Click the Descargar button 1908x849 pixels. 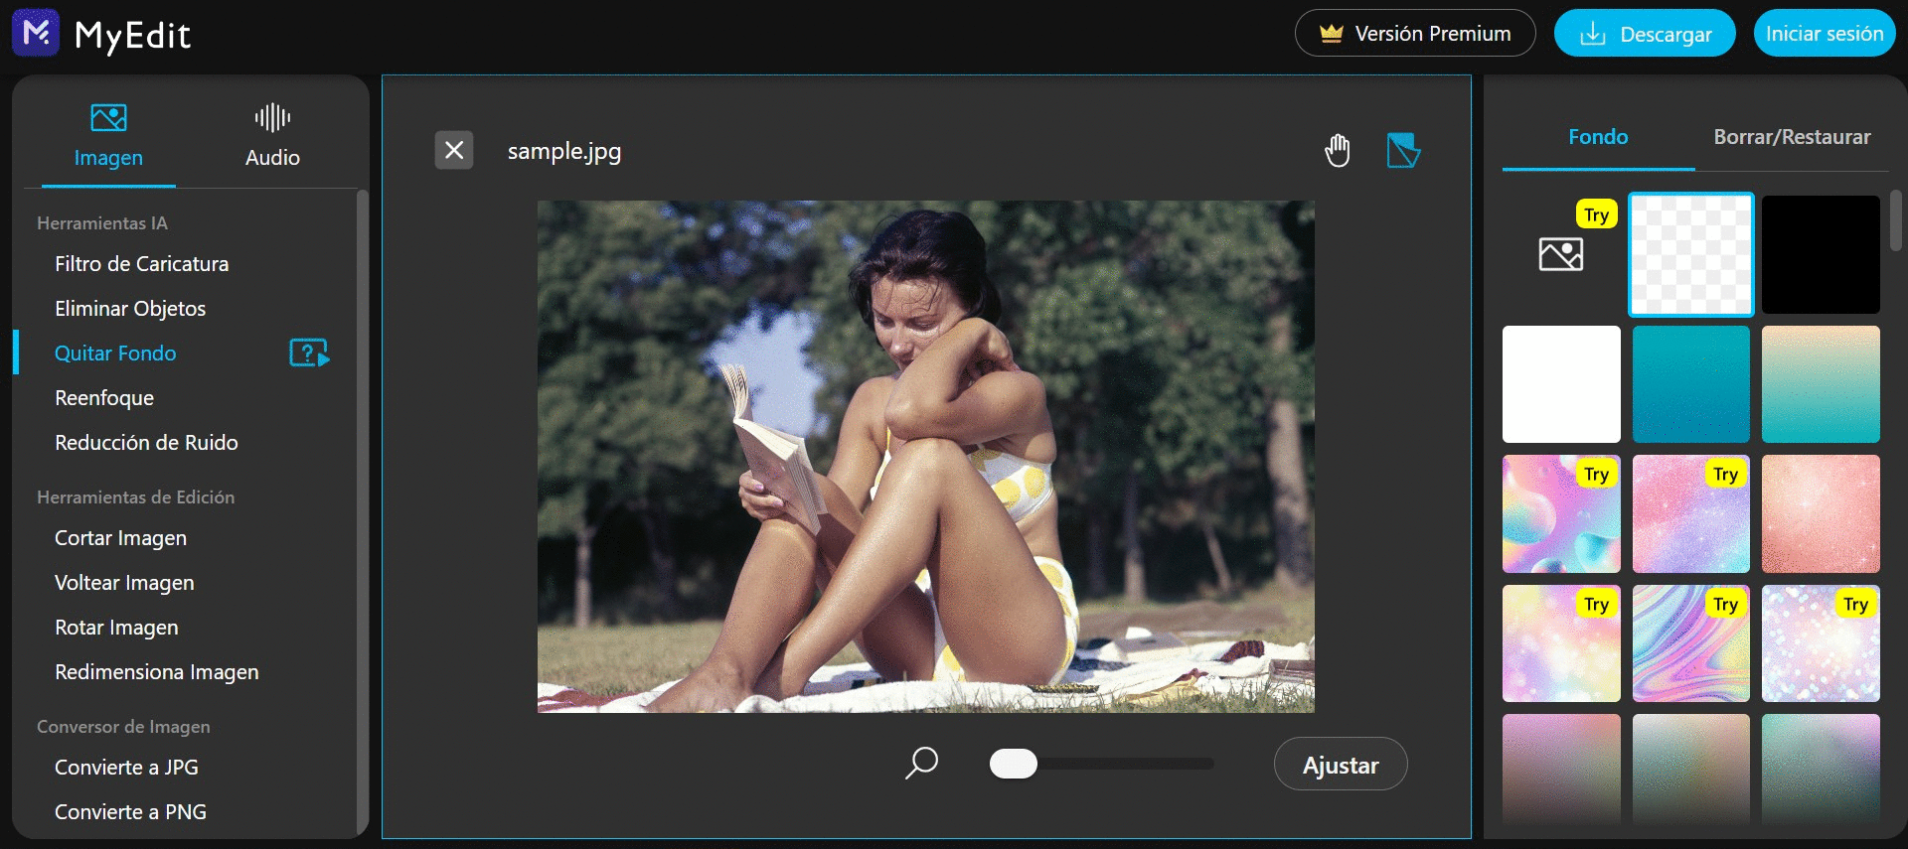click(1645, 33)
